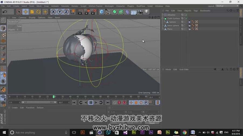Add a Light object
This screenshot has height=136, width=243.
point(146,12)
